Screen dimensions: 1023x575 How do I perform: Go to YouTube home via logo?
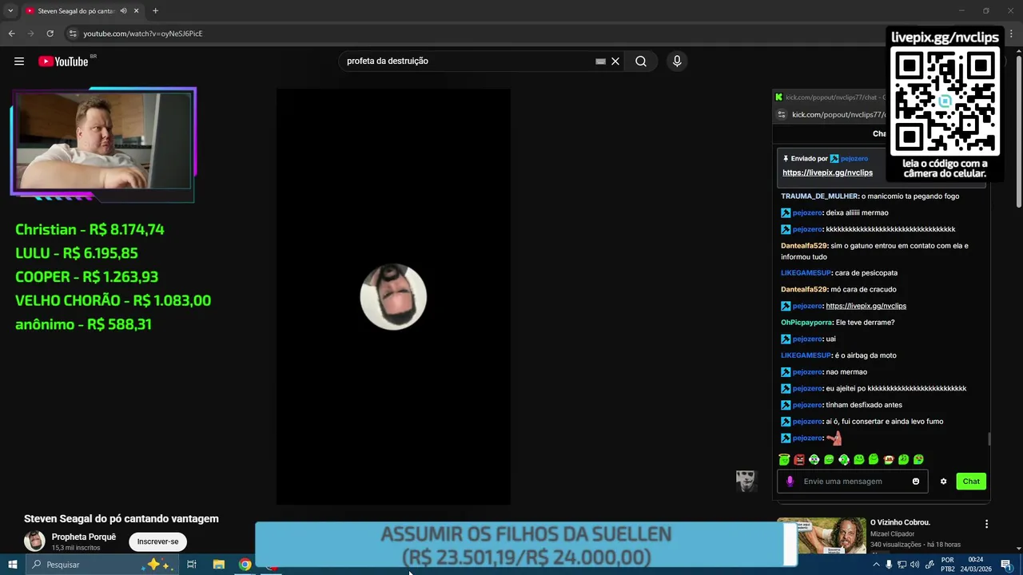[x=63, y=61]
